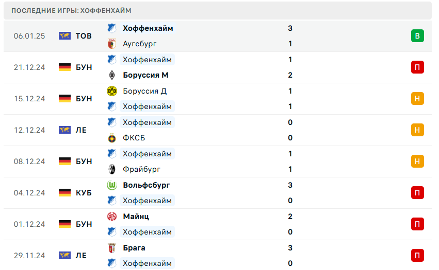The height and width of the screenshot is (270, 439).
Task: Click the Borussia Mönchengladbach crest icon
Action: click(111, 75)
